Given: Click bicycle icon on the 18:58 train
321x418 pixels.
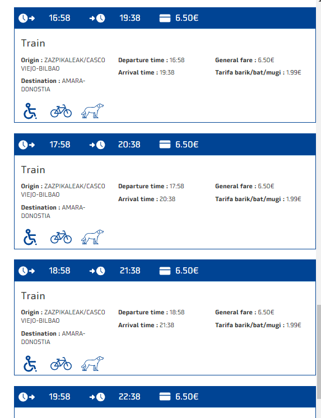Looking at the screenshot, I should tap(61, 364).
